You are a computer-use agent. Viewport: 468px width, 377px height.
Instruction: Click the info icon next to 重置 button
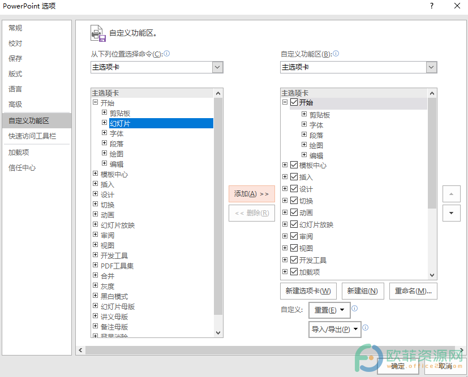click(355, 309)
